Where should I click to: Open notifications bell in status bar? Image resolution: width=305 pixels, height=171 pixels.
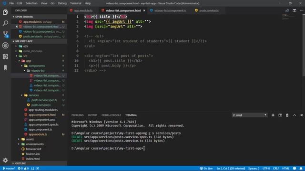pyautogui.click(x=301, y=169)
